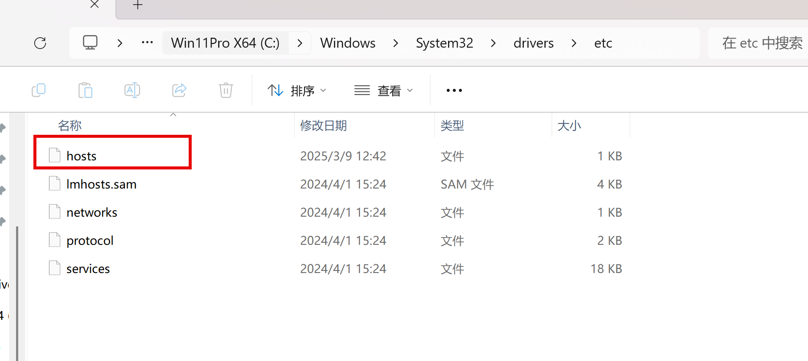Select the lmhosts.sam file
This screenshot has height=361, width=808.
pyautogui.click(x=101, y=184)
